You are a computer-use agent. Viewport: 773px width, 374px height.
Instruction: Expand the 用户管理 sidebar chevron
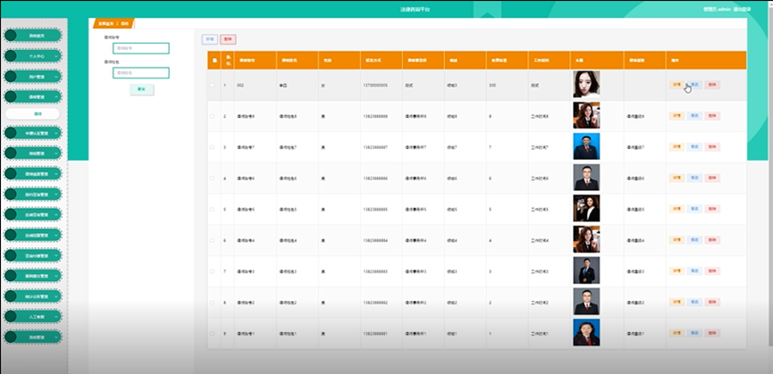click(x=56, y=78)
